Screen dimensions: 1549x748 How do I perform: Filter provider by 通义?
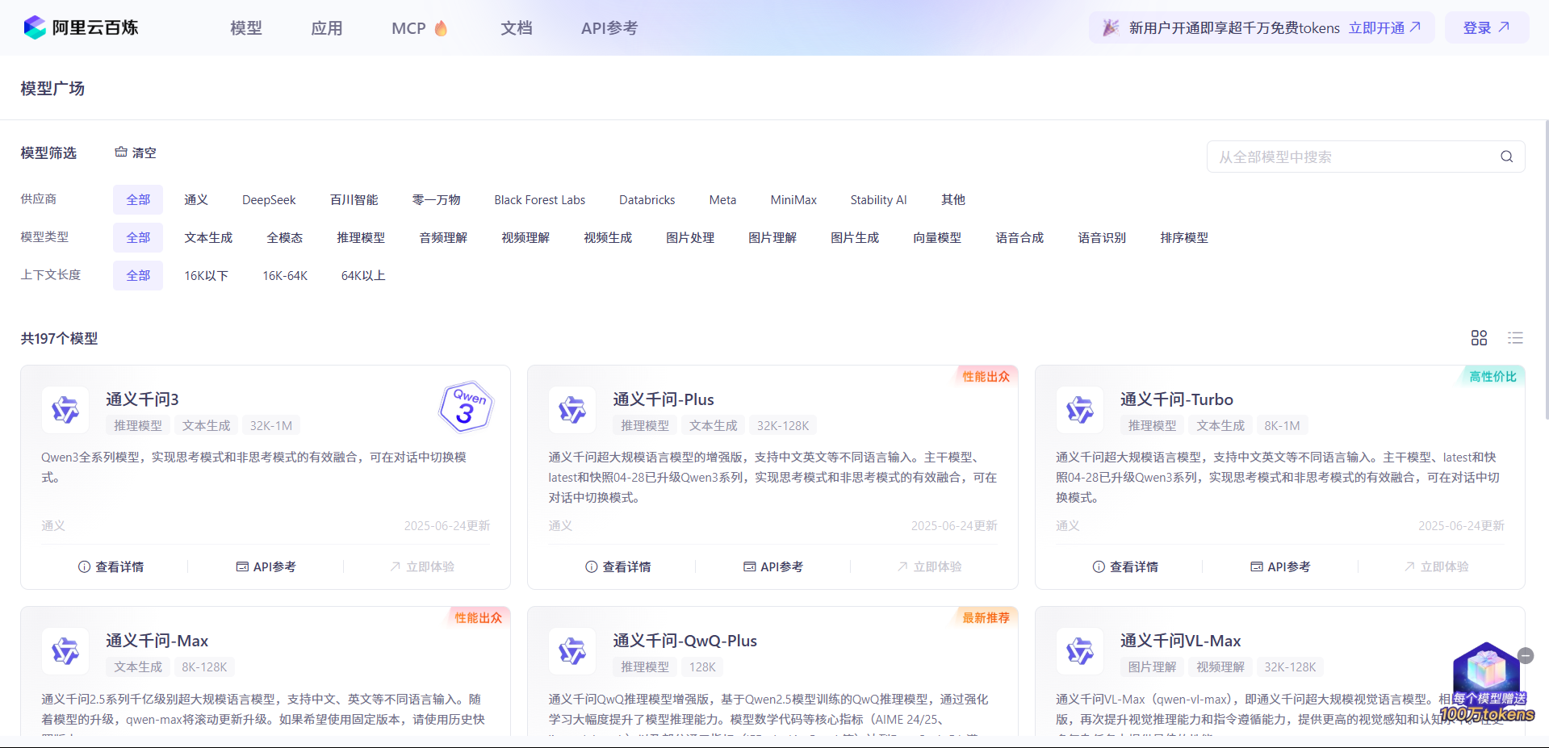tap(196, 199)
